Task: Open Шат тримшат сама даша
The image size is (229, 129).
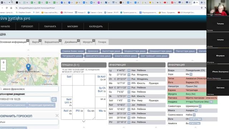Action: click(x=154, y=56)
